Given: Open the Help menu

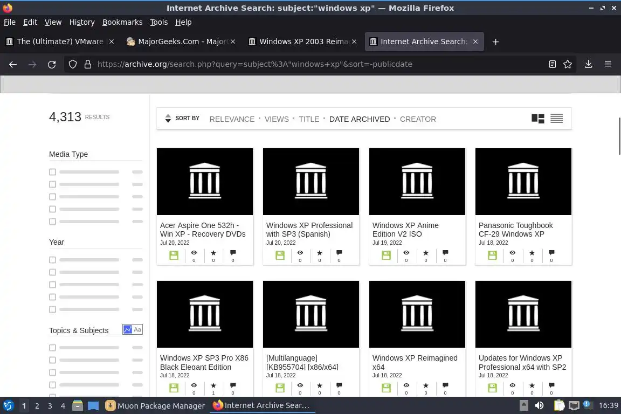Looking at the screenshot, I should coord(183,22).
